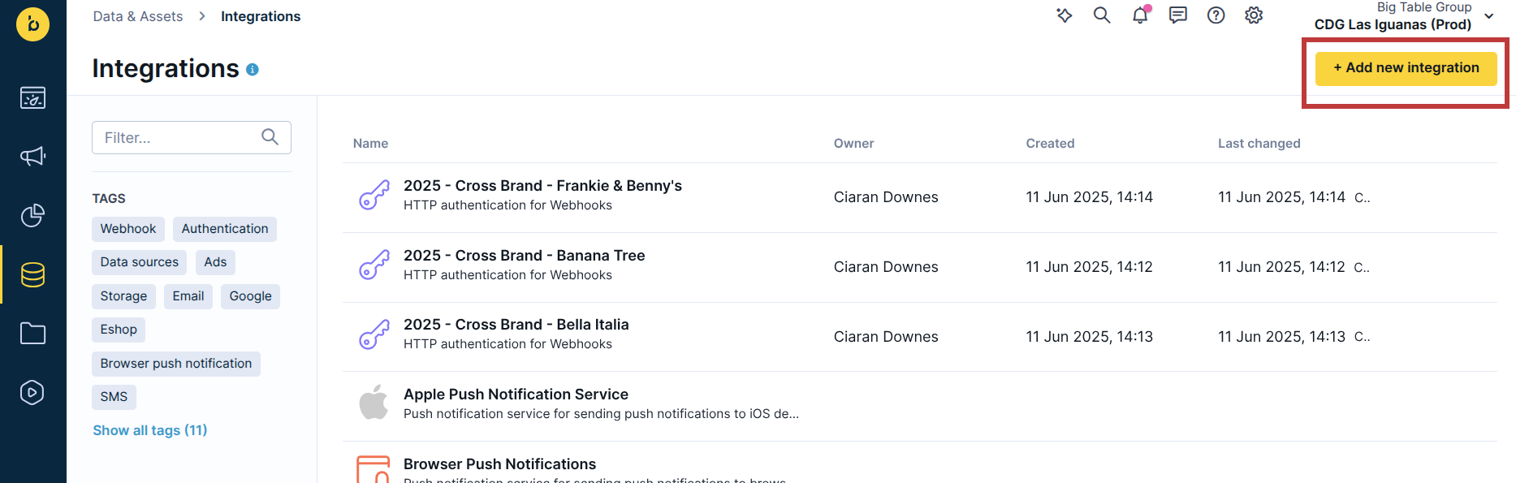
Task: Open the CDG Las Iguanas (Prod) project selector
Action: click(x=1393, y=24)
